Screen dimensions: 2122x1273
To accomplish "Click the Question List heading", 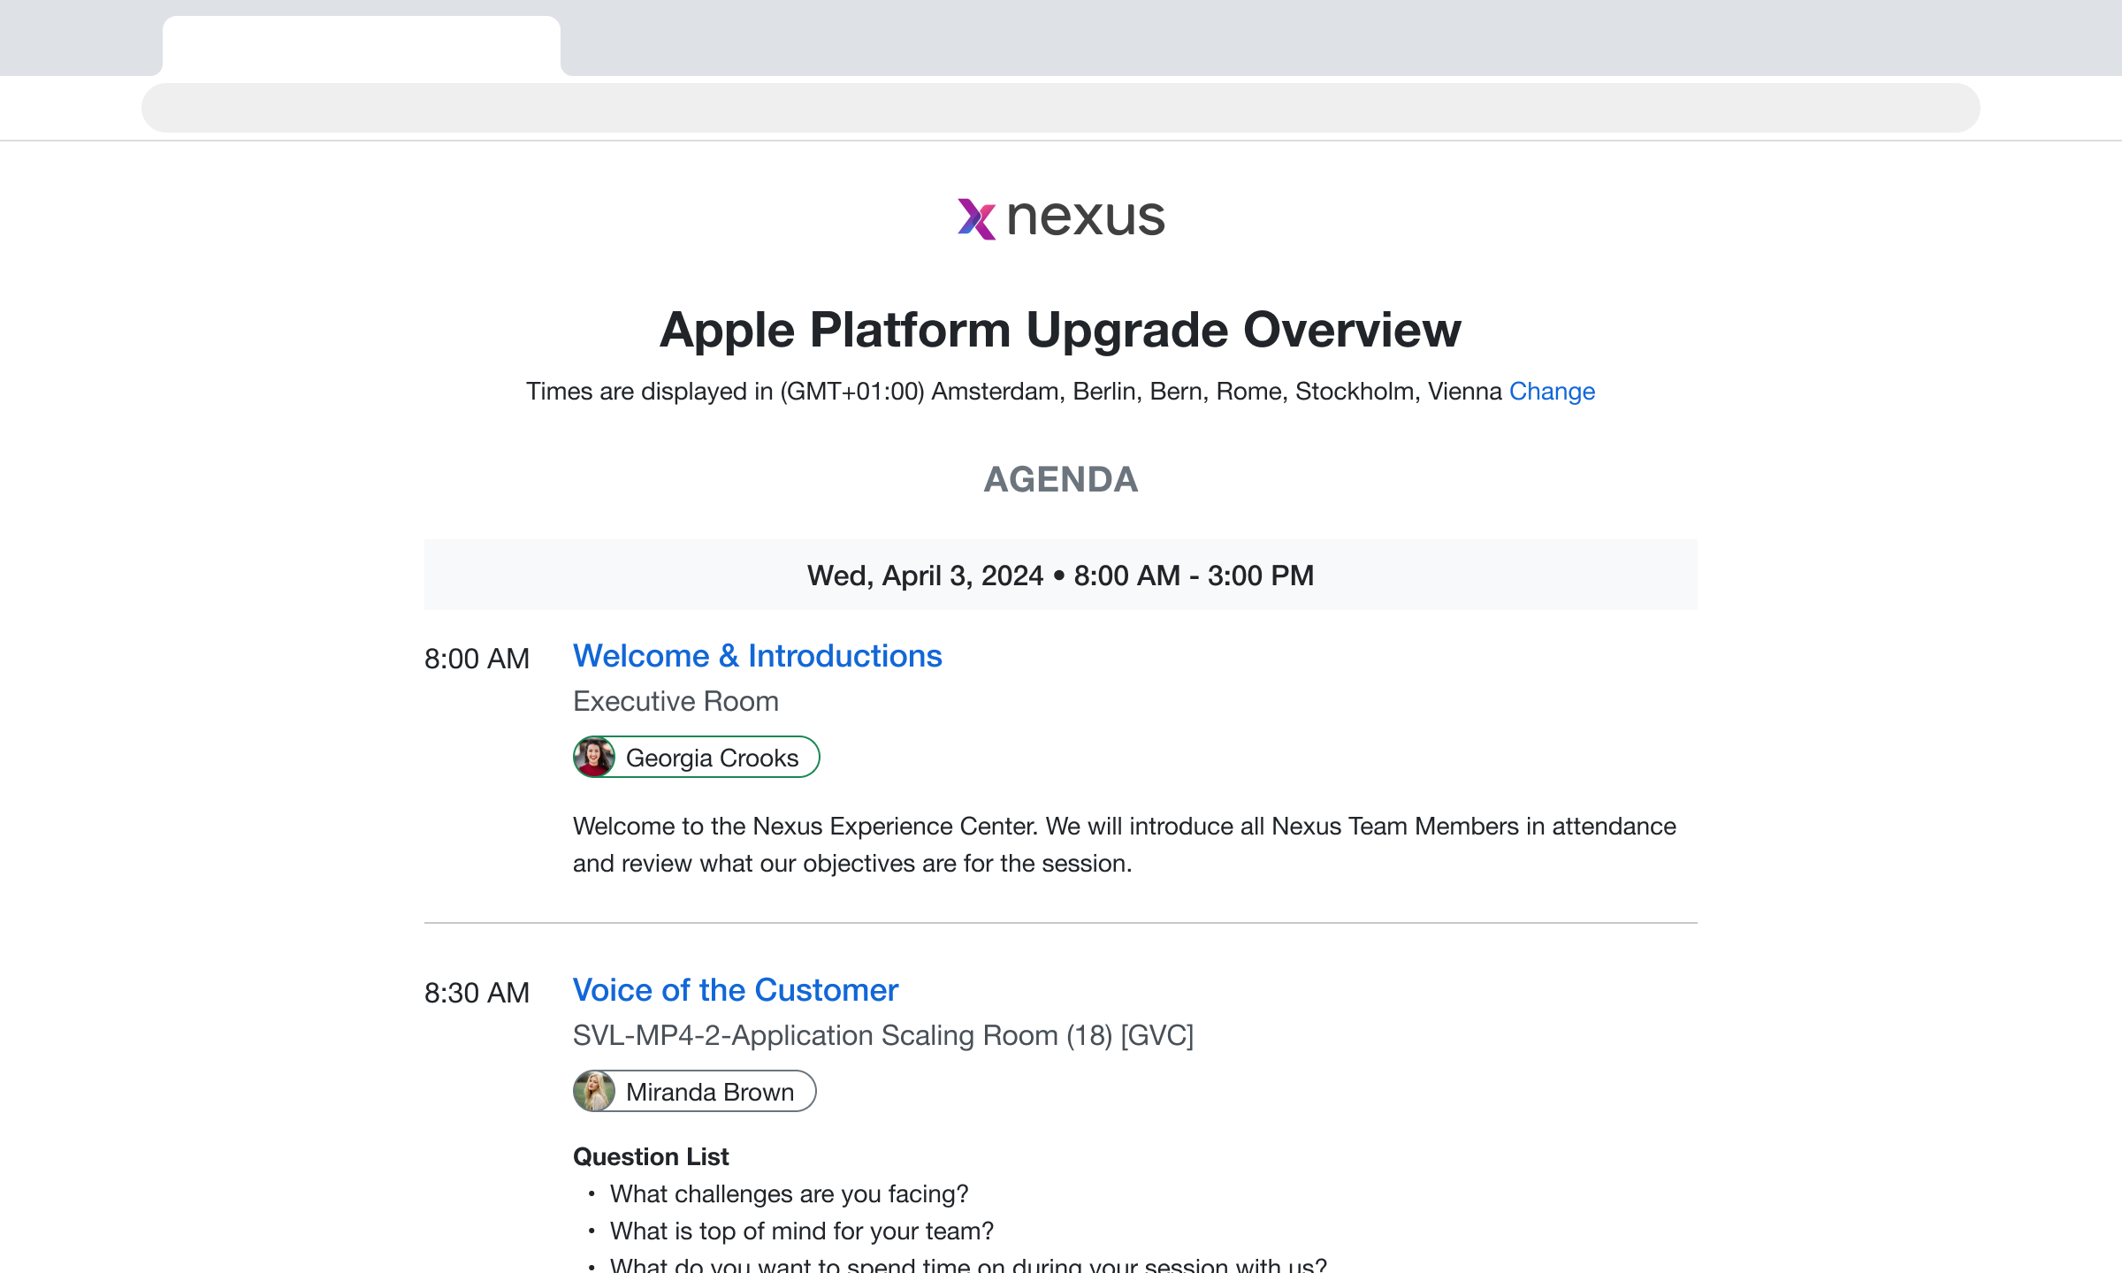I will pyautogui.click(x=651, y=1156).
